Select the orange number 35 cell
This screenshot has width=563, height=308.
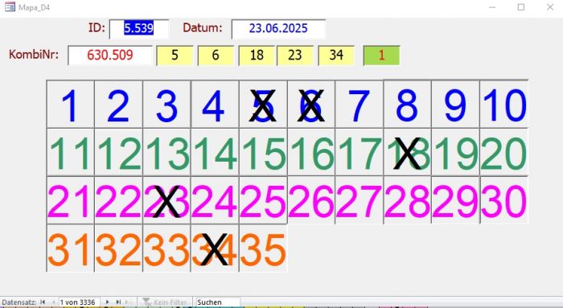point(263,248)
